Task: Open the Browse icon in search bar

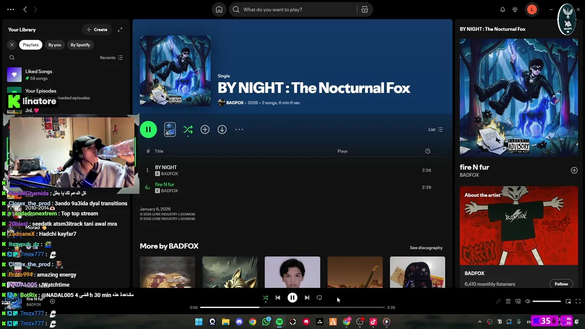Action: tap(365, 10)
